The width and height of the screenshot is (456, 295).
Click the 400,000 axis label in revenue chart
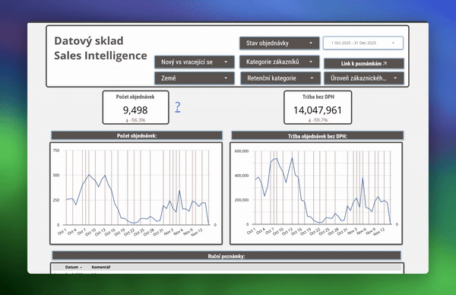point(242,176)
